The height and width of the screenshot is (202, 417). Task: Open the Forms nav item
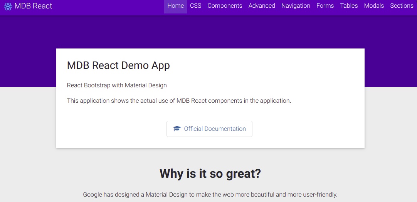[325, 5]
